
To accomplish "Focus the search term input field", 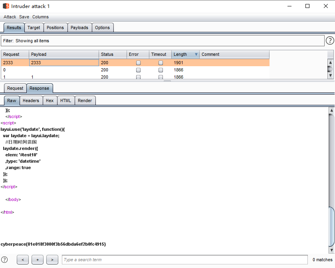I will coord(184,260).
